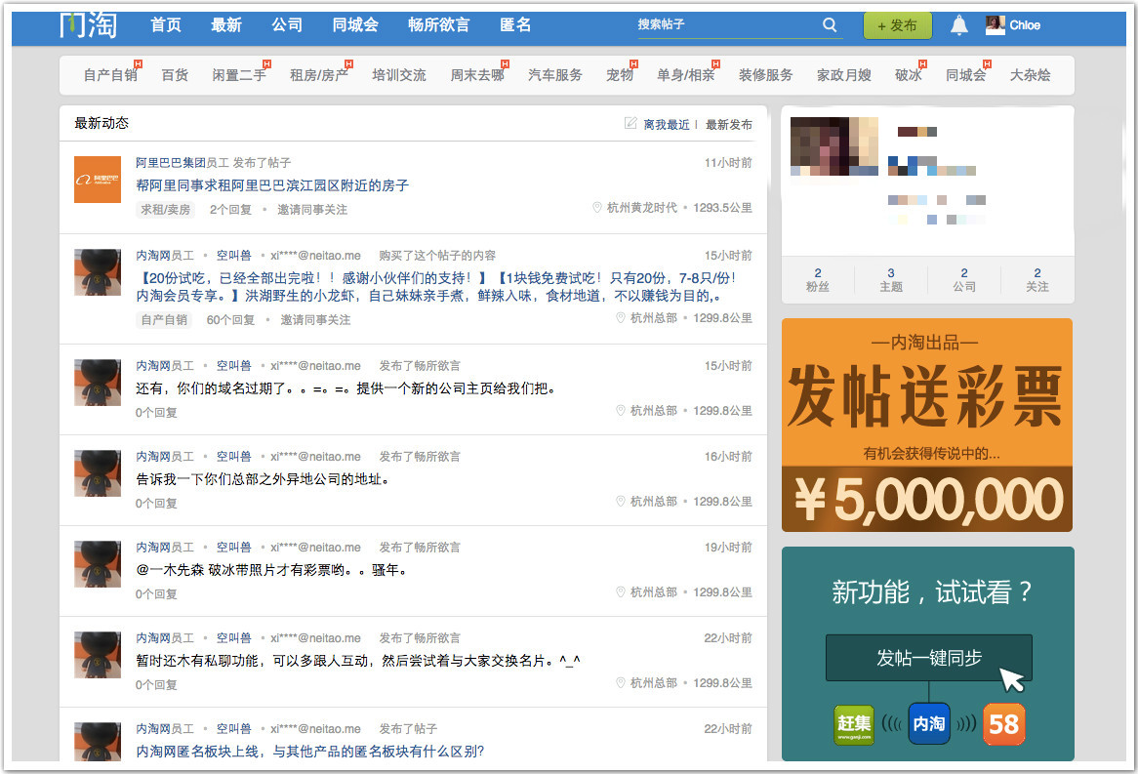The image size is (1138, 774).
Task: Open post 帮阿里同事求租阿里巴巴滨江园区附近的房子
Action: point(271,185)
